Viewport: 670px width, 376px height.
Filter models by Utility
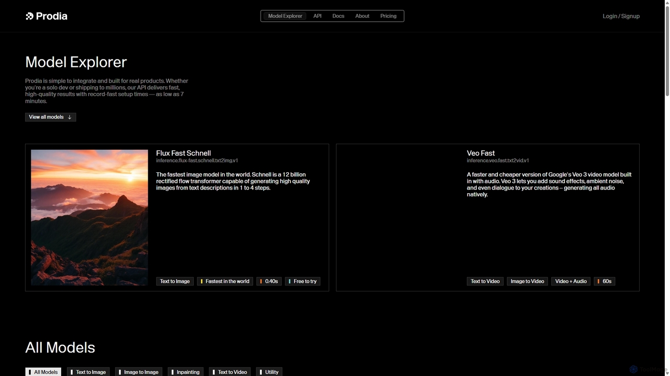[x=269, y=372]
